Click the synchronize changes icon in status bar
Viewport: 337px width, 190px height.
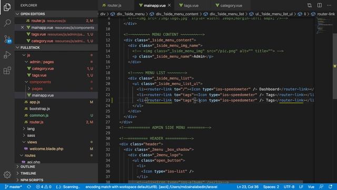pos(29,187)
